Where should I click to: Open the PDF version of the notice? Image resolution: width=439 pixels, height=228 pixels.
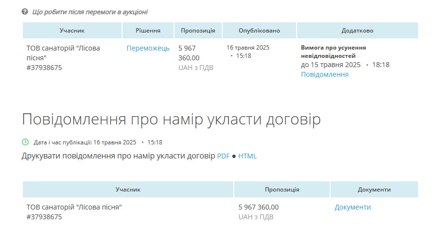[223, 156]
